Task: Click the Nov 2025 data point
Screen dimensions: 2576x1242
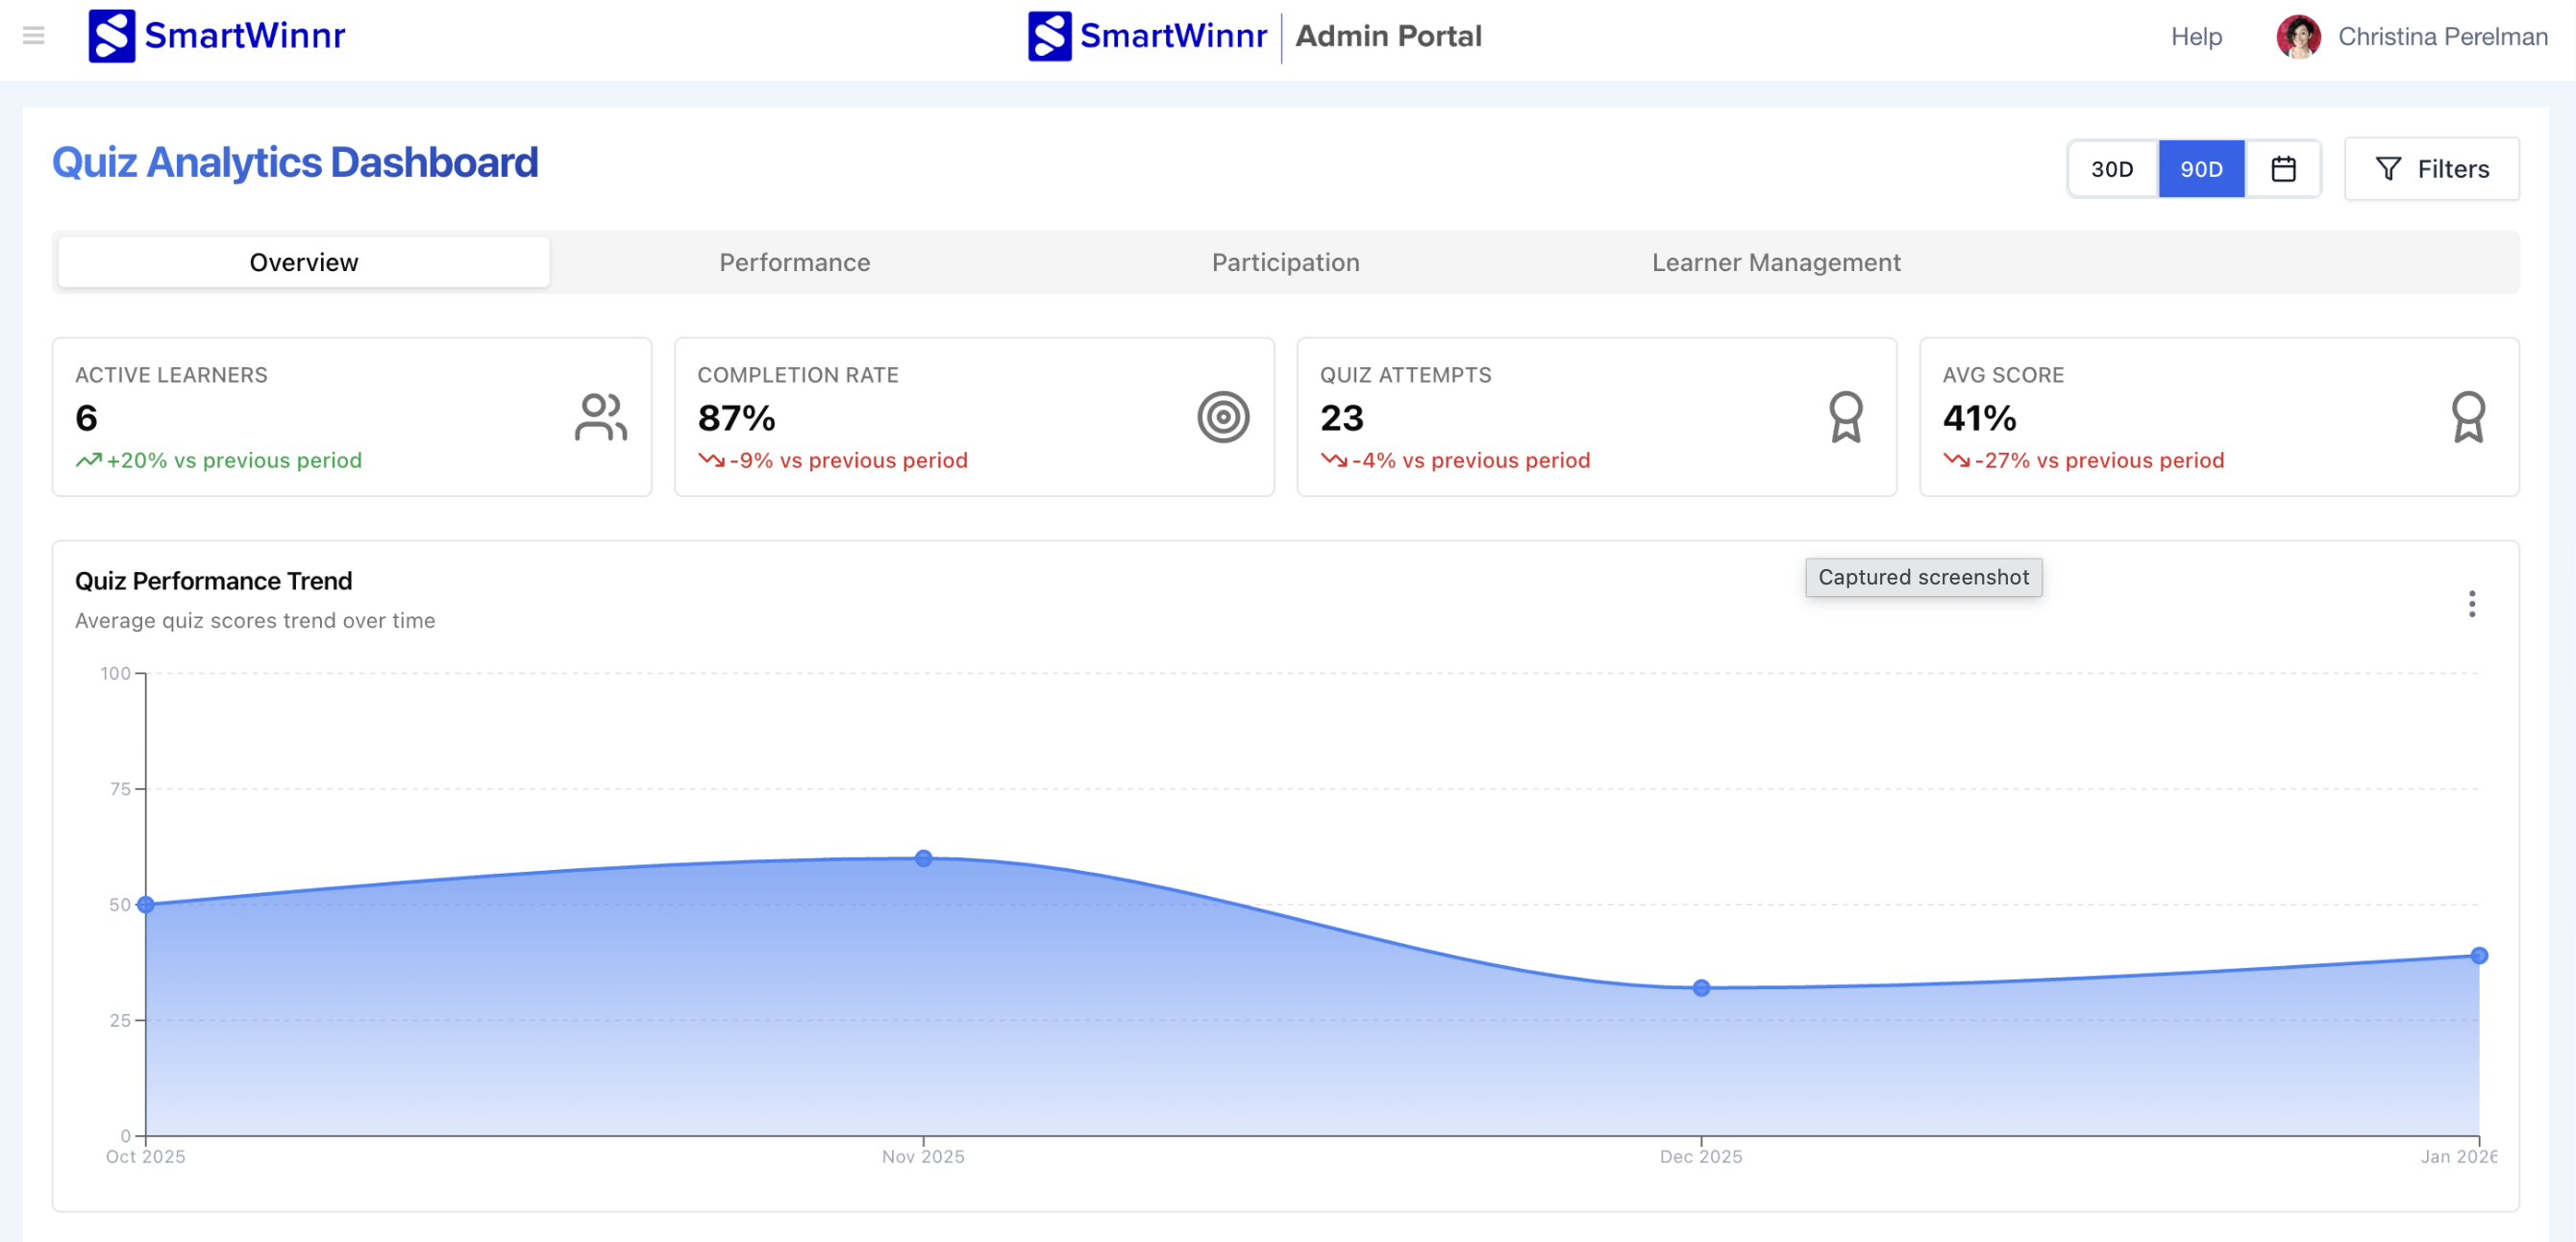Action: click(x=923, y=858)
